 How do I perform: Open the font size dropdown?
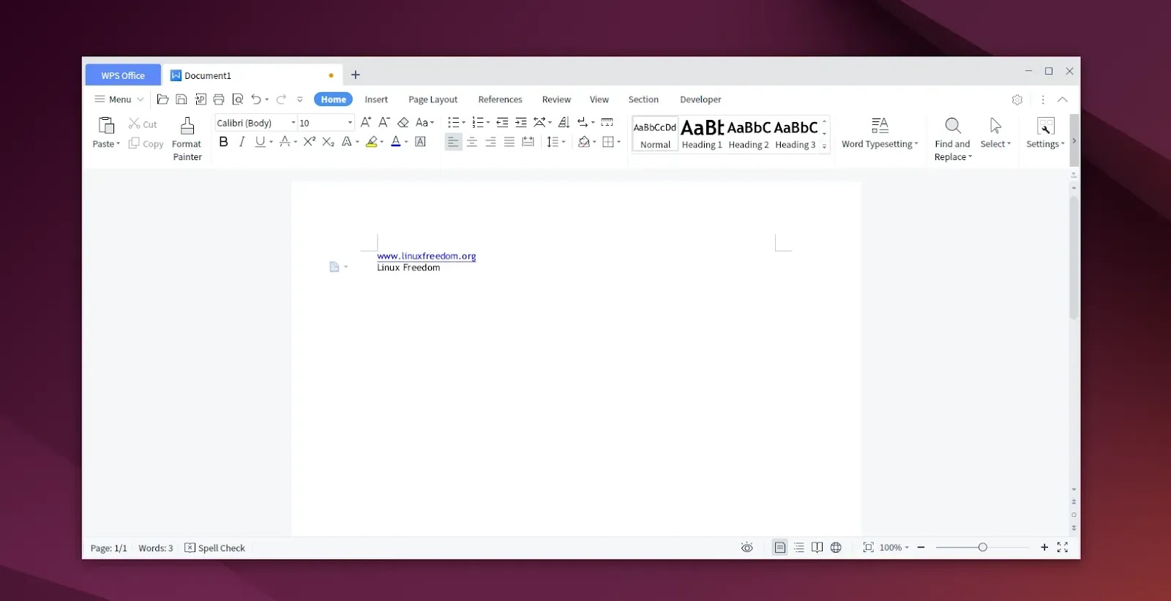tap(350, 123)
